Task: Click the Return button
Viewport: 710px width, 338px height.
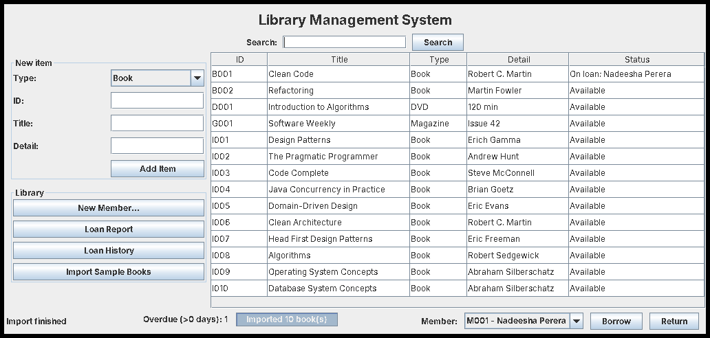Action: point(674,321)
